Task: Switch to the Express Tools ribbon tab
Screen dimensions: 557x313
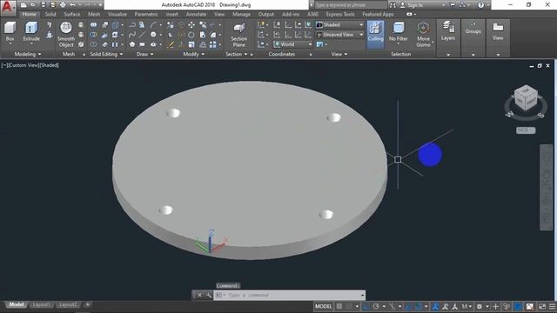Action: [340, 14]
